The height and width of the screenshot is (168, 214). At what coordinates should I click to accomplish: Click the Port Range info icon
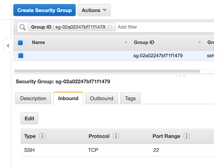(187, 136)
